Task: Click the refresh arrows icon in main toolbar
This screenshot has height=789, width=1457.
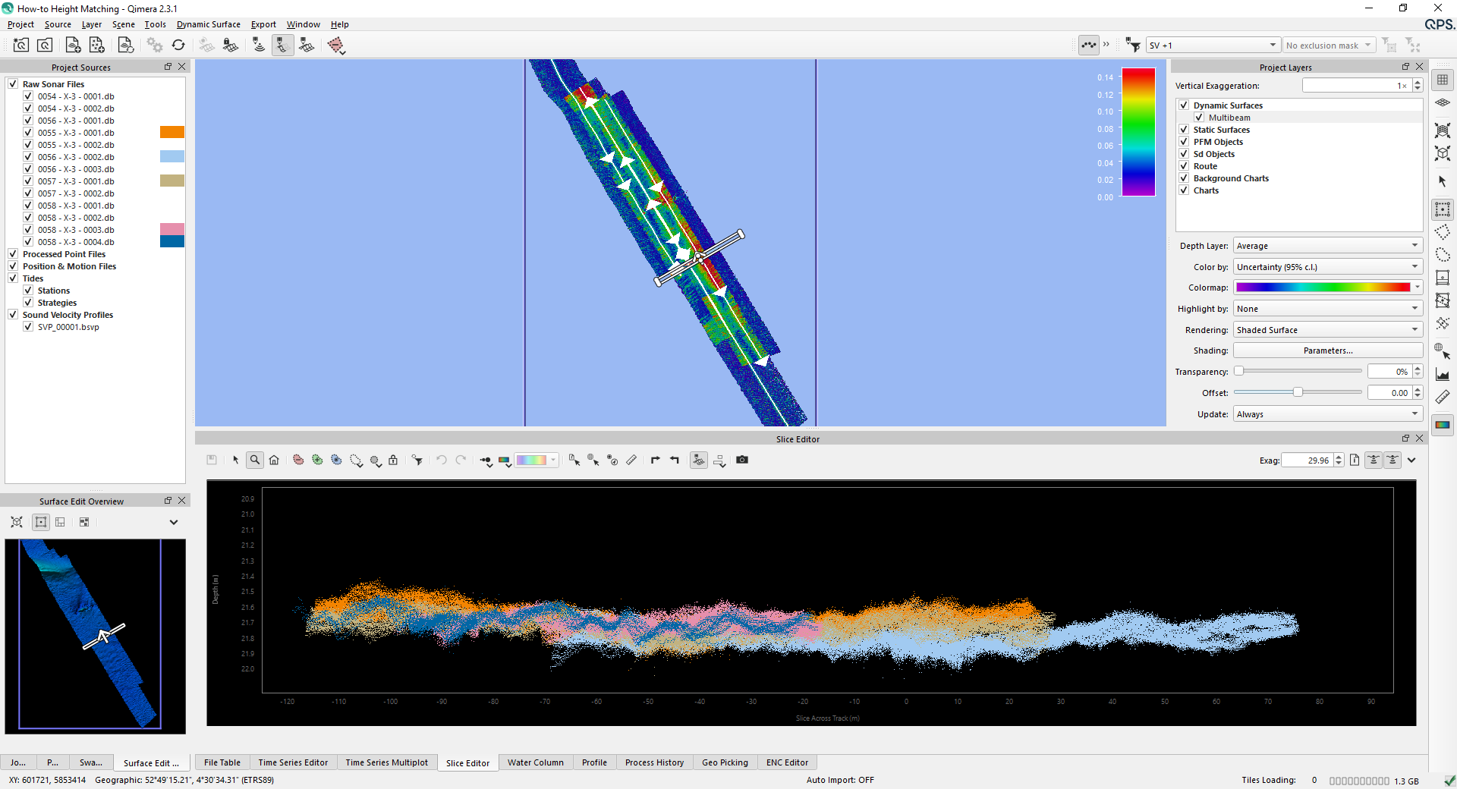Action: pyautogui.click(x=178, y=46)
